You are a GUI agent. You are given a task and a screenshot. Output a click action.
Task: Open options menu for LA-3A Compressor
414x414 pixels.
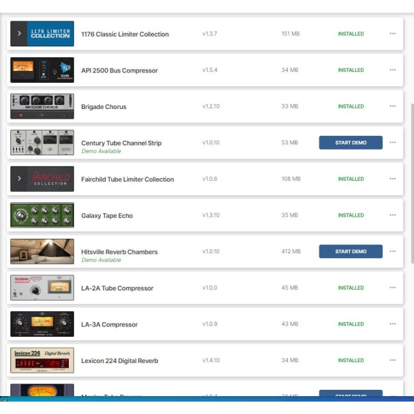click(x=393, y=324)
